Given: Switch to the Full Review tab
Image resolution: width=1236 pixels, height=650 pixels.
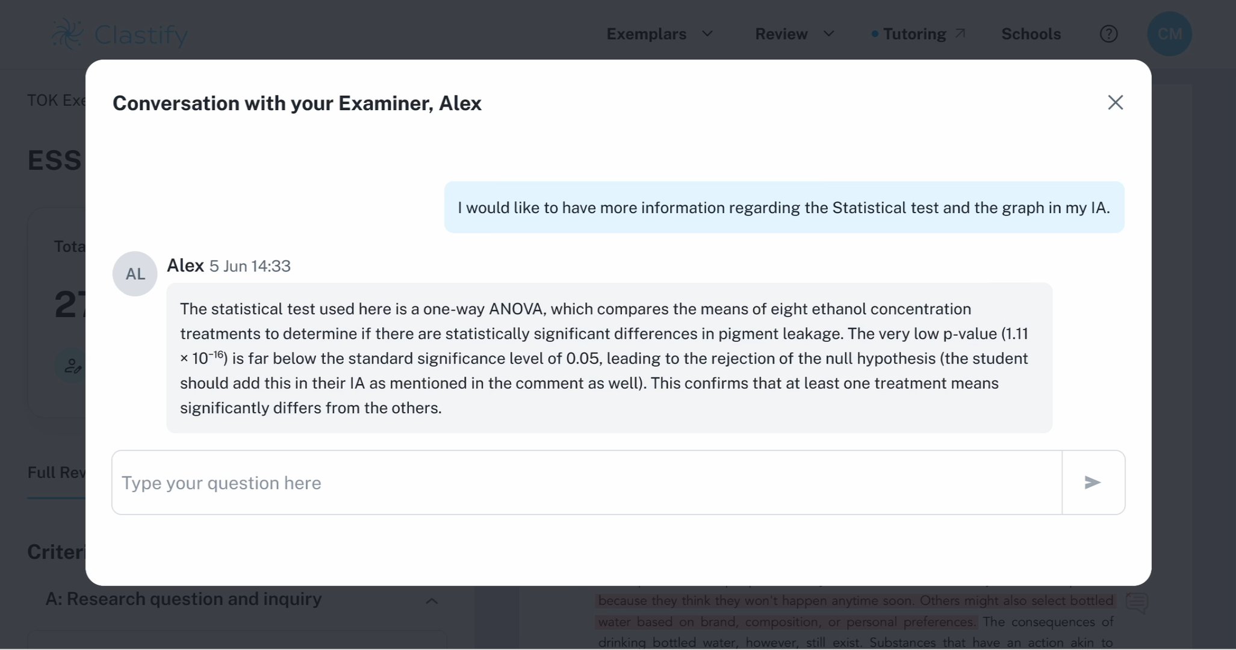Looking at the screenshot, I should (56, 473).
